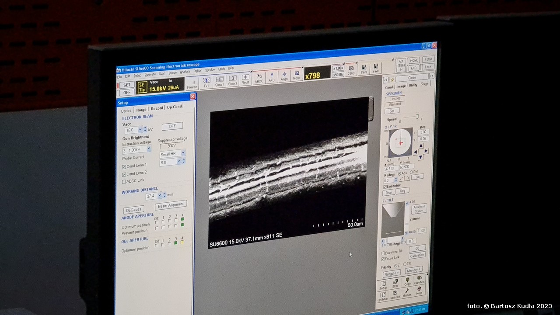Click the first Save image icon

click(x=364, y=69)
